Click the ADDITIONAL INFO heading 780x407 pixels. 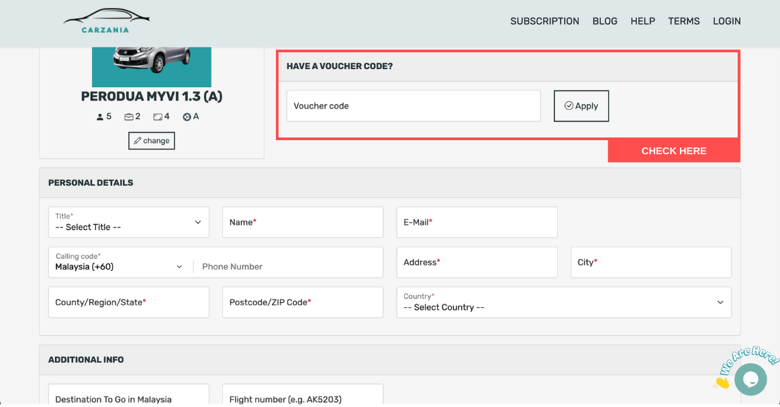coord(86,360)
